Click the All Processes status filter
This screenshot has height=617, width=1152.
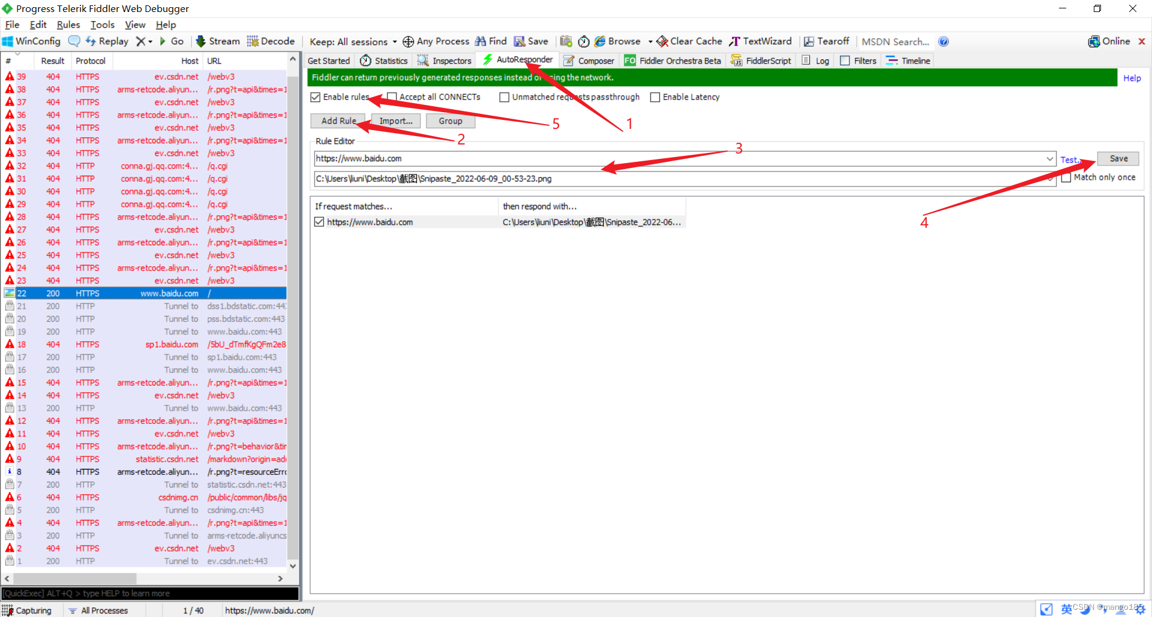click(x=98, y=610)
